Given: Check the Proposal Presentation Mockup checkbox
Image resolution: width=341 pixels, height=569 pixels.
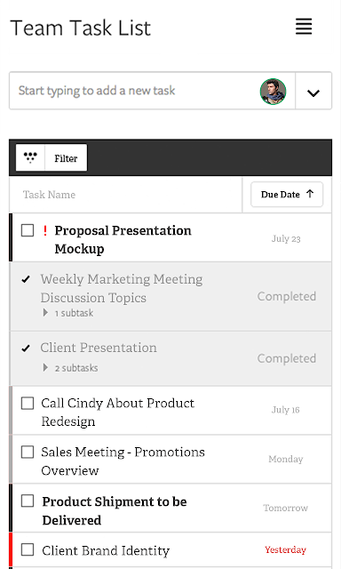Looking at the screenshot, I should click(28, 230).
